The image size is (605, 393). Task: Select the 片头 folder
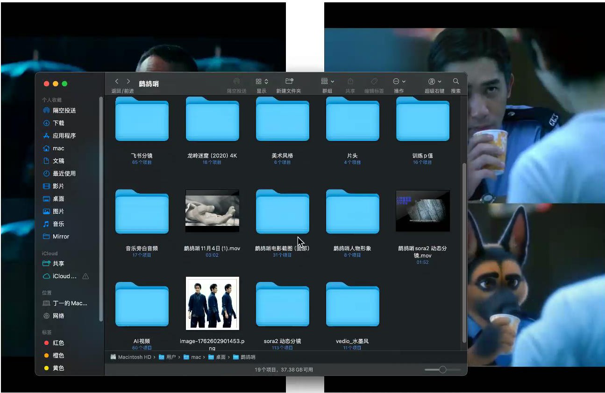tap(353, 119)
